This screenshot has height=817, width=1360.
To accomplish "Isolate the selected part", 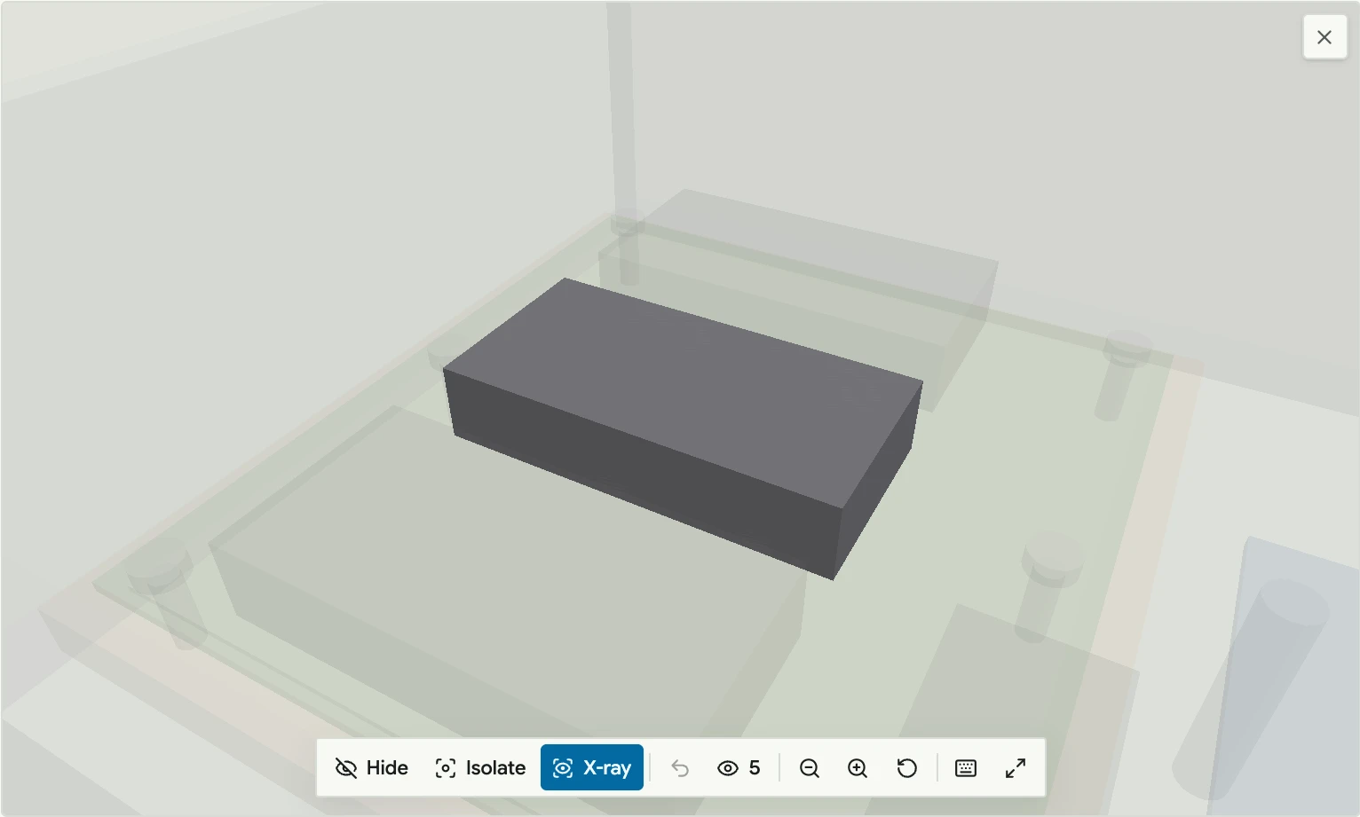I will 480,767.
